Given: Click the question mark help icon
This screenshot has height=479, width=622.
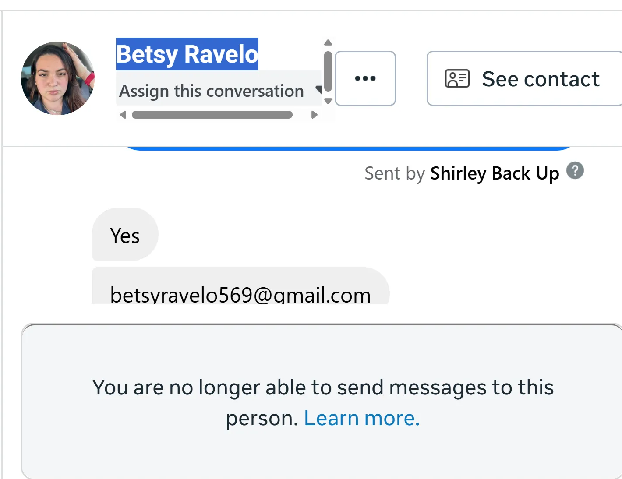Looking at the screenshot, I should point(575,171).
